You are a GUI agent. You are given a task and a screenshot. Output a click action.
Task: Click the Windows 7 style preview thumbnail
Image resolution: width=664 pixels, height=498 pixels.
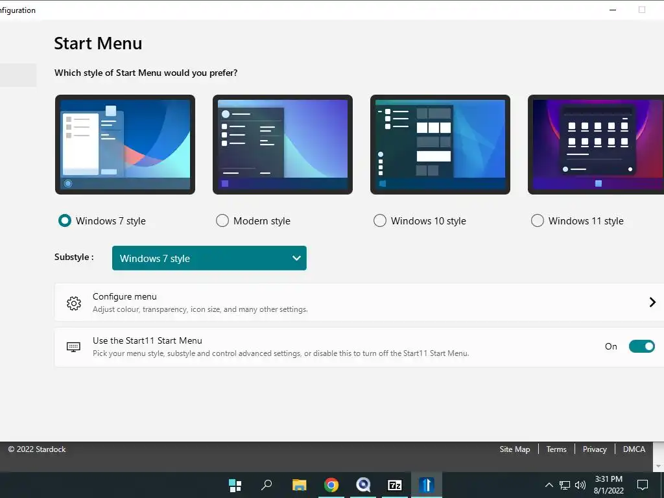(x=125, y=145)
